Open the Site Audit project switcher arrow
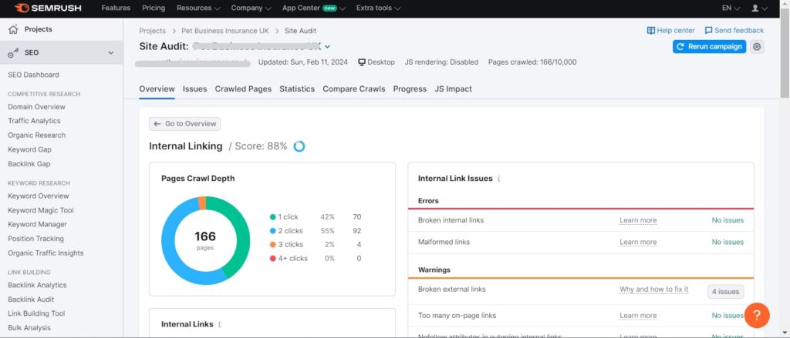Image resolution: width=790 pixels, height=338 pixels. click(x=327, y=47)
